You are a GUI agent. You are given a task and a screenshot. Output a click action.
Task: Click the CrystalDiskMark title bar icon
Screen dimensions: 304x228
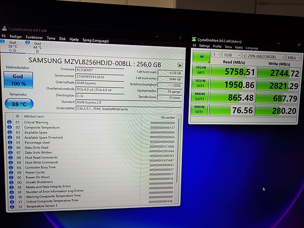(x=194, y=39)
